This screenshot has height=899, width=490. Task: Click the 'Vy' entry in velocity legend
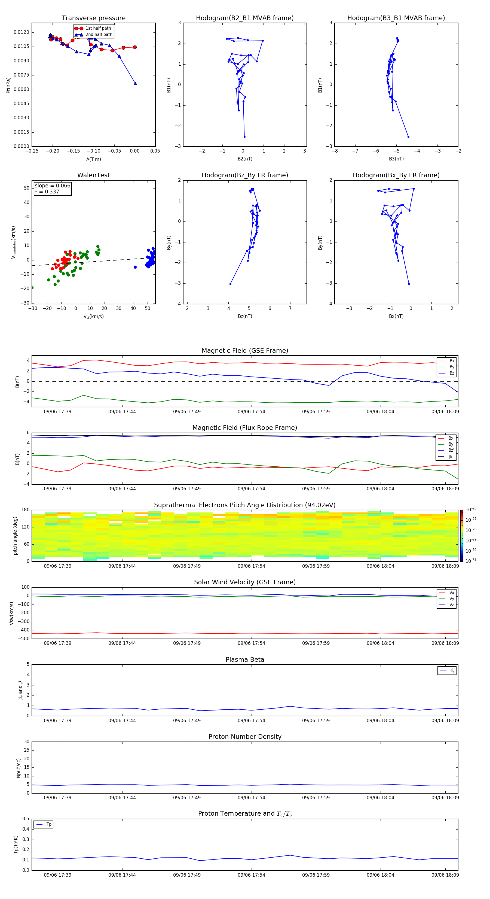click(x=447, y=599)
